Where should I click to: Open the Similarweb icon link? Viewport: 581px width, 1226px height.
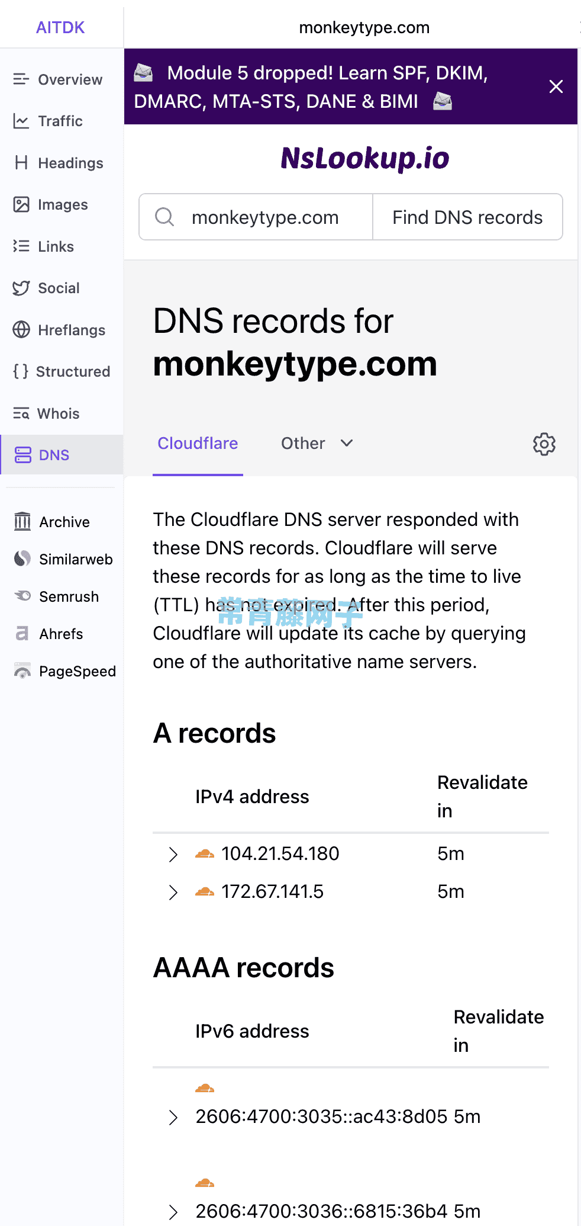click(x=22, y=559)
